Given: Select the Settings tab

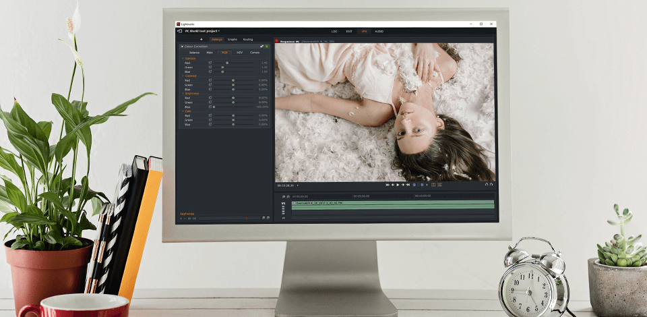Looking at the screenshot, I should click(217, 40).
